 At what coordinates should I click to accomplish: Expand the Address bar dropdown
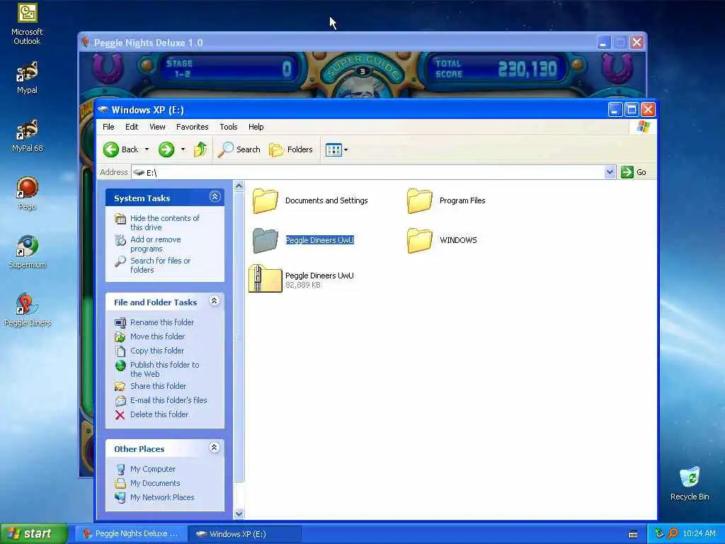coord(610,172)
